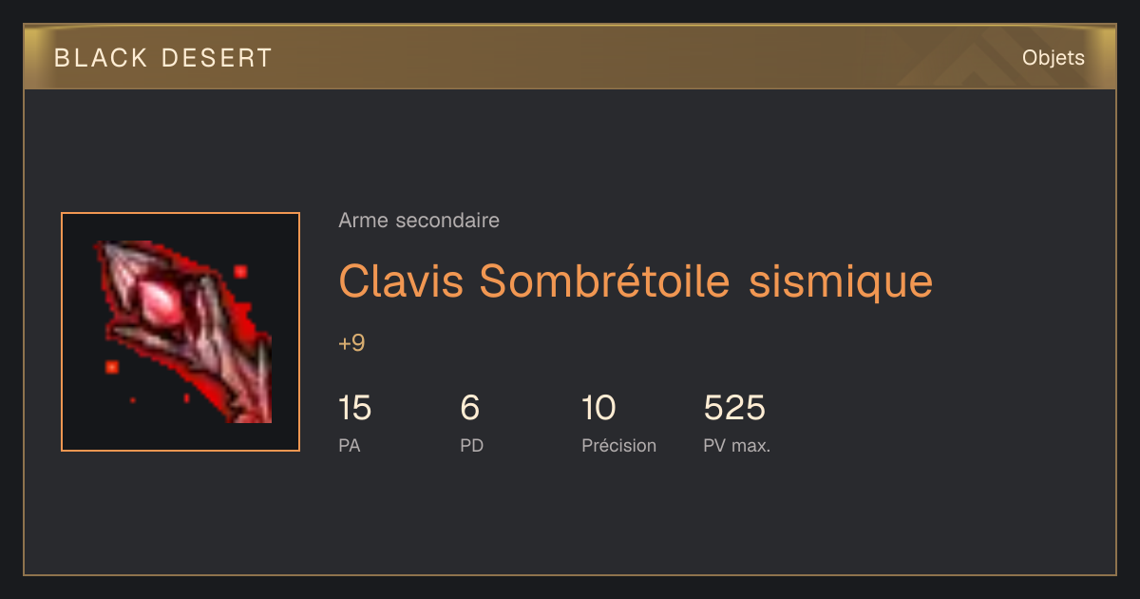
Task: Select the Précision stat label
Action: pyautogui.click(x=618, y=445)
